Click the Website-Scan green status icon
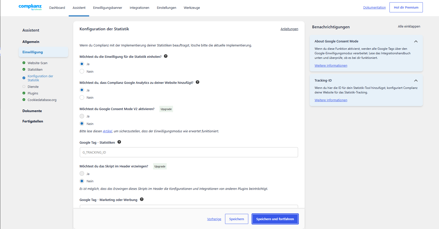Image resolution: width=439 pixels, height=229 pixels. click(24, 63)
